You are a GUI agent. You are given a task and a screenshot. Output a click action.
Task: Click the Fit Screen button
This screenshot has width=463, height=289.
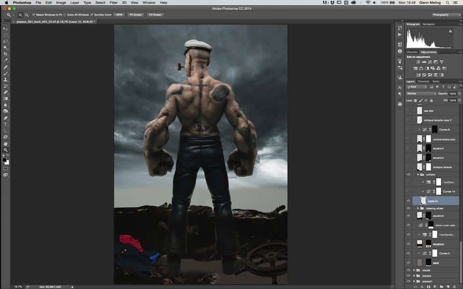point(135,15)
